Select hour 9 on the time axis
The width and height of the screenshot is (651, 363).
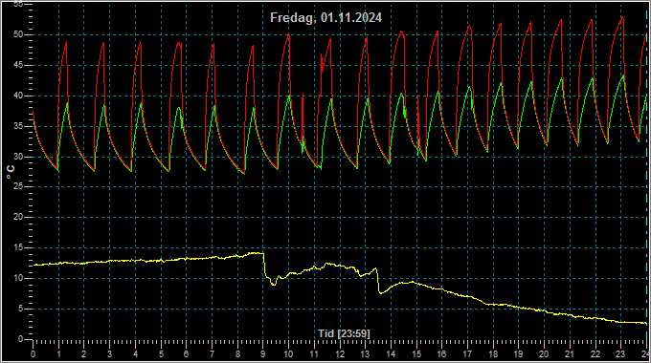pos(263,354)
